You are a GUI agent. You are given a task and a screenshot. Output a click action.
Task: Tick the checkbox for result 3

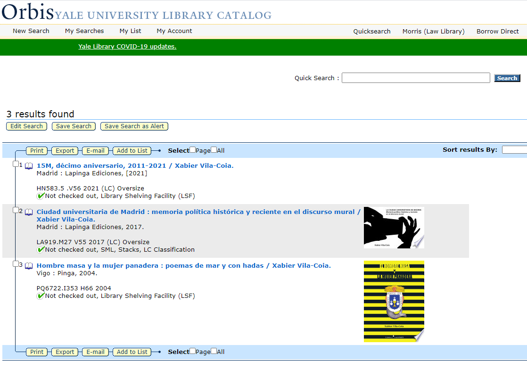tap(16, 264)
